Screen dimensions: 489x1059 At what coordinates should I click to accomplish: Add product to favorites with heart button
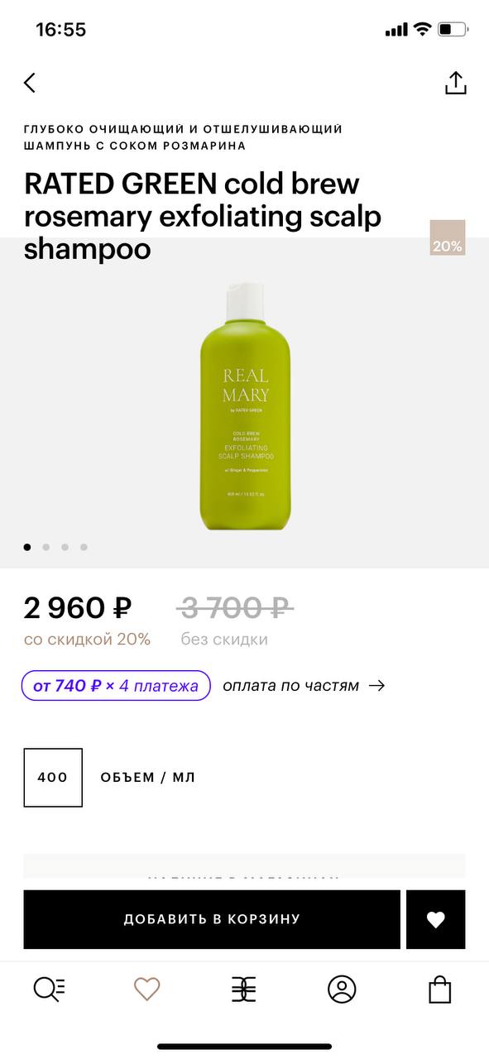pos(436,919)
